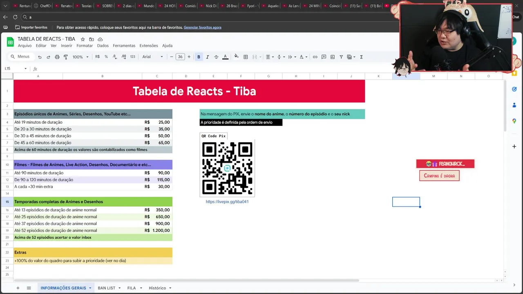523x294 pixels.
Task: Toggle bold formatting
Action: coord(199,57)
